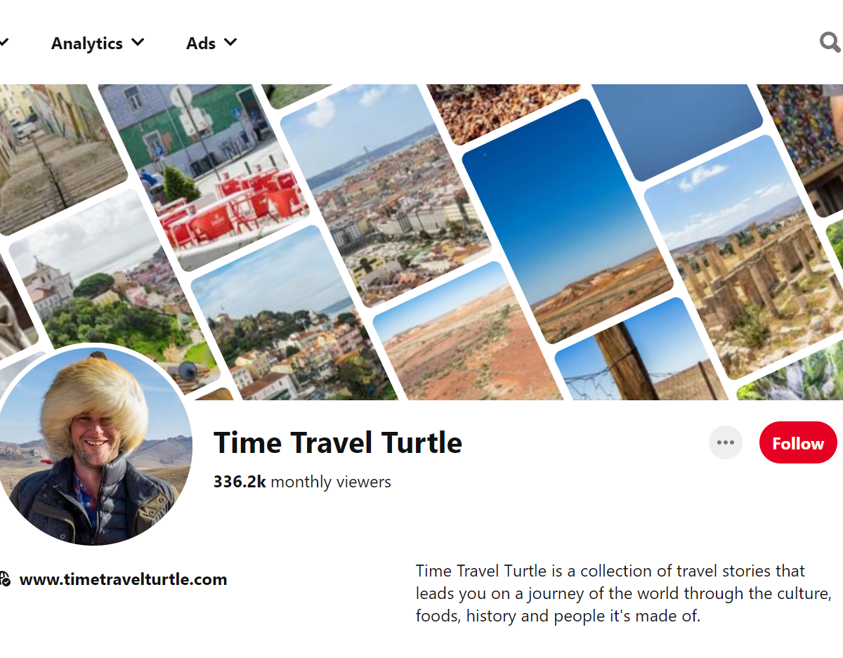Click the verified globe icon beside website
Screen dimensions: 843x658
(x=4, y=579)
